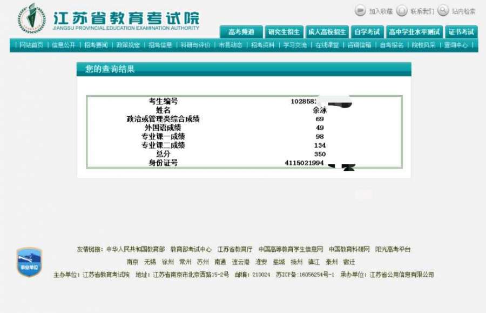Open the 徐州 city link
Viewport: 486px width, 313px height.
[x=168, y=262]
